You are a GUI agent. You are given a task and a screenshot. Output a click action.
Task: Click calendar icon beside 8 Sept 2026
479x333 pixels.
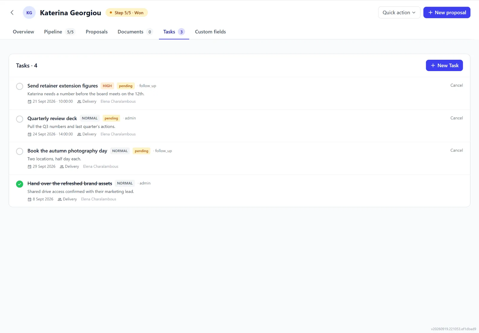coord(30,199)
